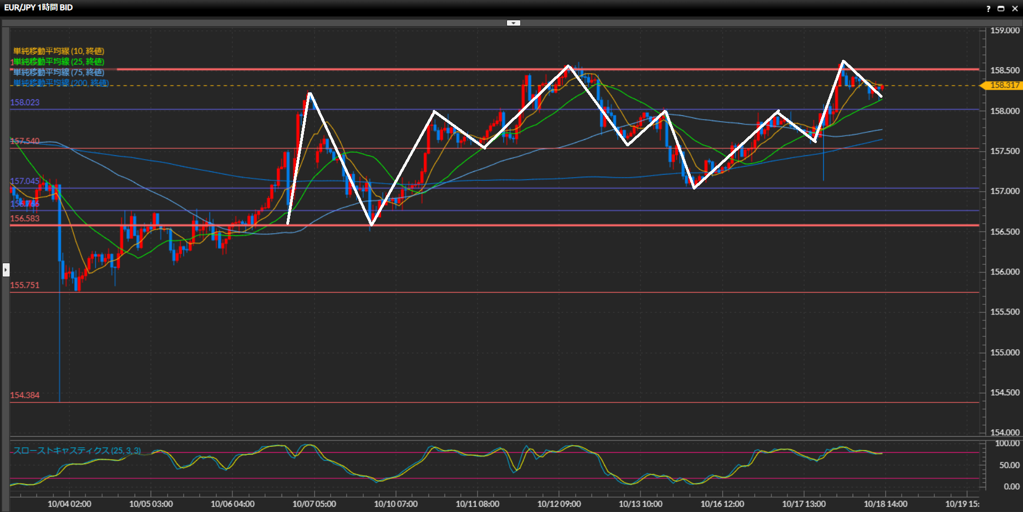The image size is (1023, 512).
Task: Click the 154.384 horizontal line label
Action: (25, 395)
